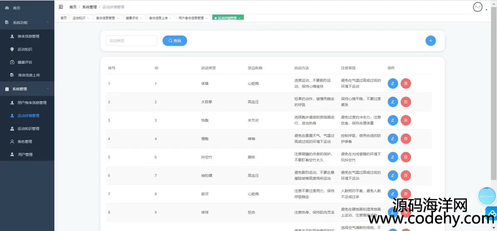Expand the dropdown caret beside the avatar
Image resolution: width=497 pixels, height=231 pixels.
pyautogui.click(x=486, y=9)
